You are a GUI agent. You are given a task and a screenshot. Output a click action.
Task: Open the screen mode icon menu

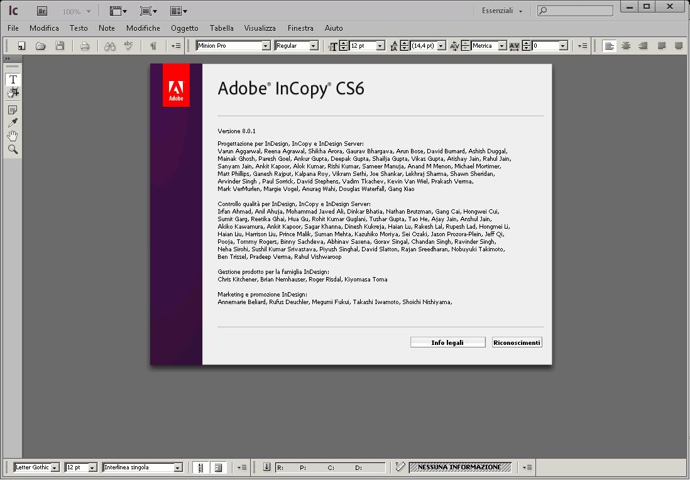148,11
